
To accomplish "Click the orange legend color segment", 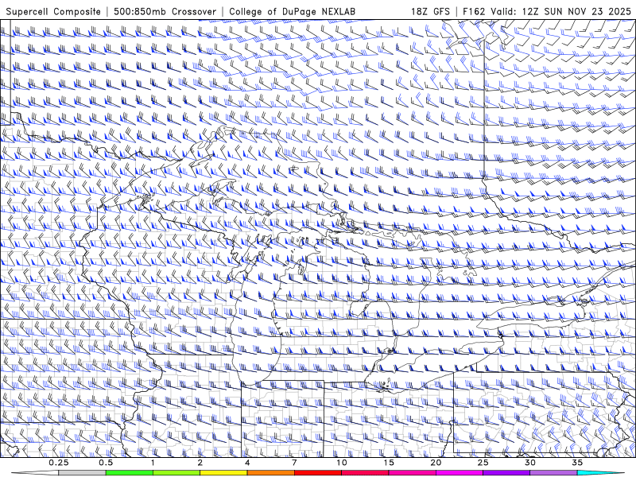I will 270,473.
